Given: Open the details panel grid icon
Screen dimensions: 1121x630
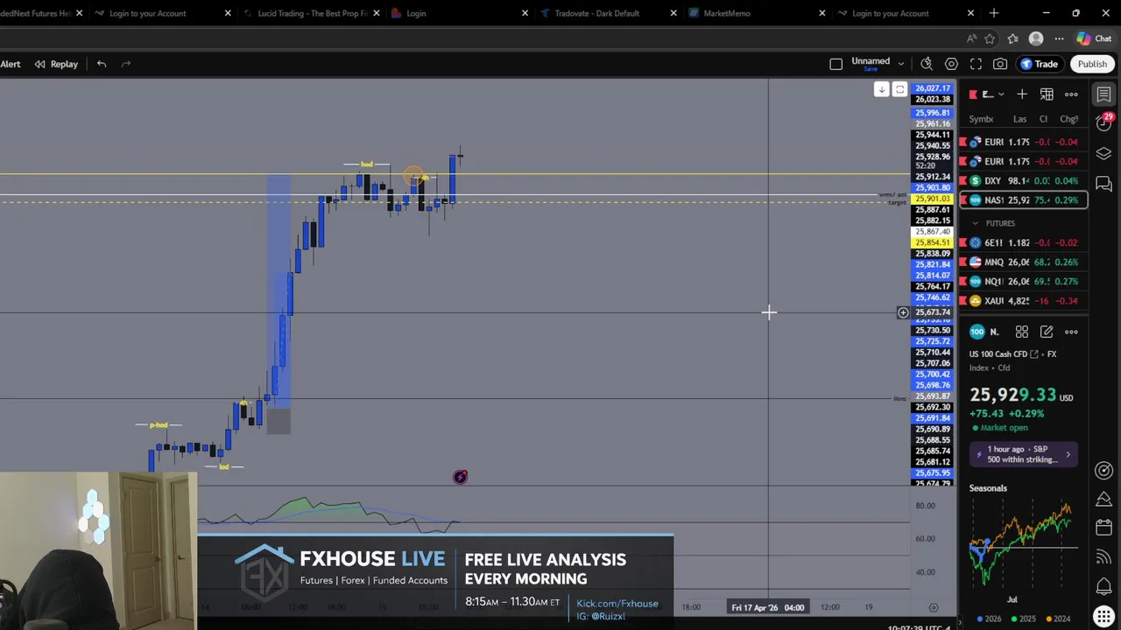Looking at the screenshot, I should point(1022,332).
